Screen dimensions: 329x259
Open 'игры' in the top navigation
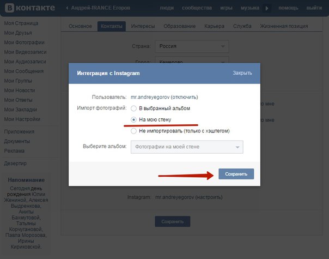click(x=226, y=8)
